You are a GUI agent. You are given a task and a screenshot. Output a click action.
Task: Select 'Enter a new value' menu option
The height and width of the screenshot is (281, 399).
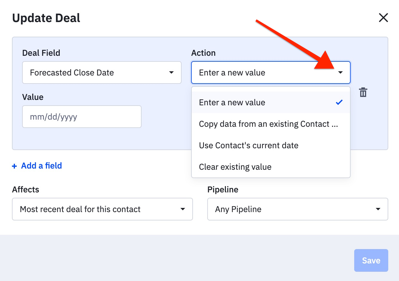232,102
